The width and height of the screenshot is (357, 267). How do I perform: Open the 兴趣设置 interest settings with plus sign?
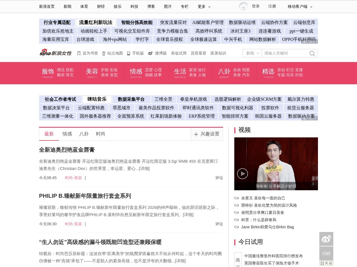click(207, 134)
